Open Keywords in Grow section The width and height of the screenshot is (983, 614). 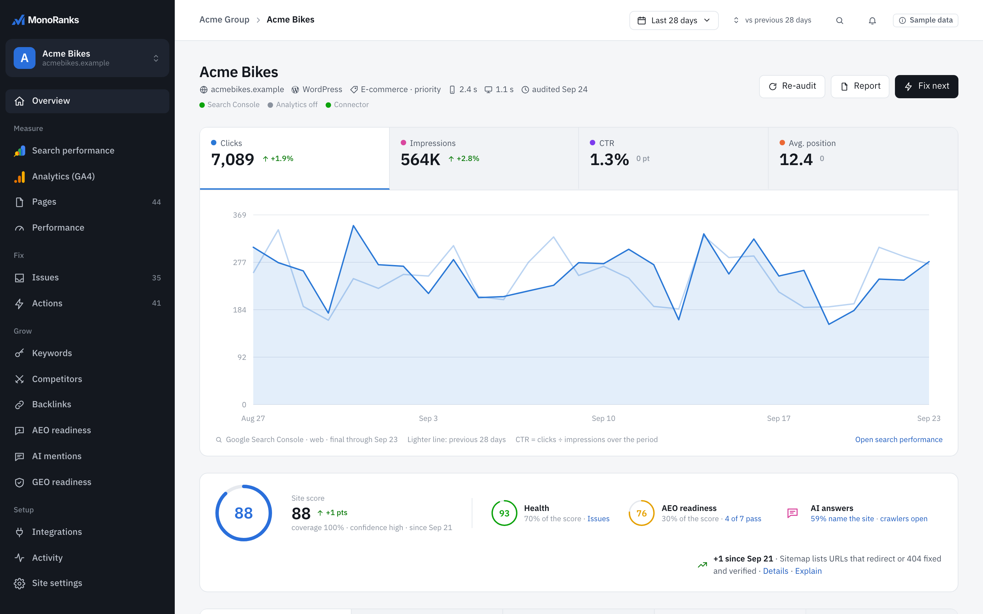(87, 353)
